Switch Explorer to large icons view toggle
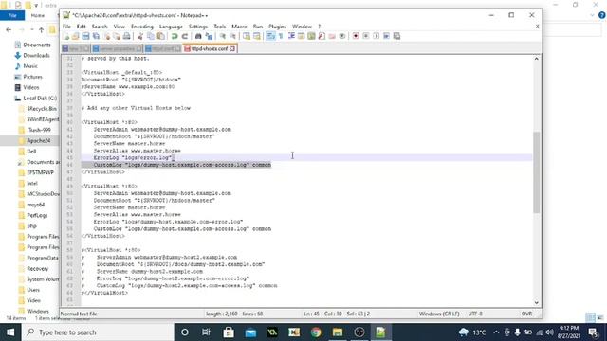Screen dimensions: 607x341 click(x=600, y=318)
